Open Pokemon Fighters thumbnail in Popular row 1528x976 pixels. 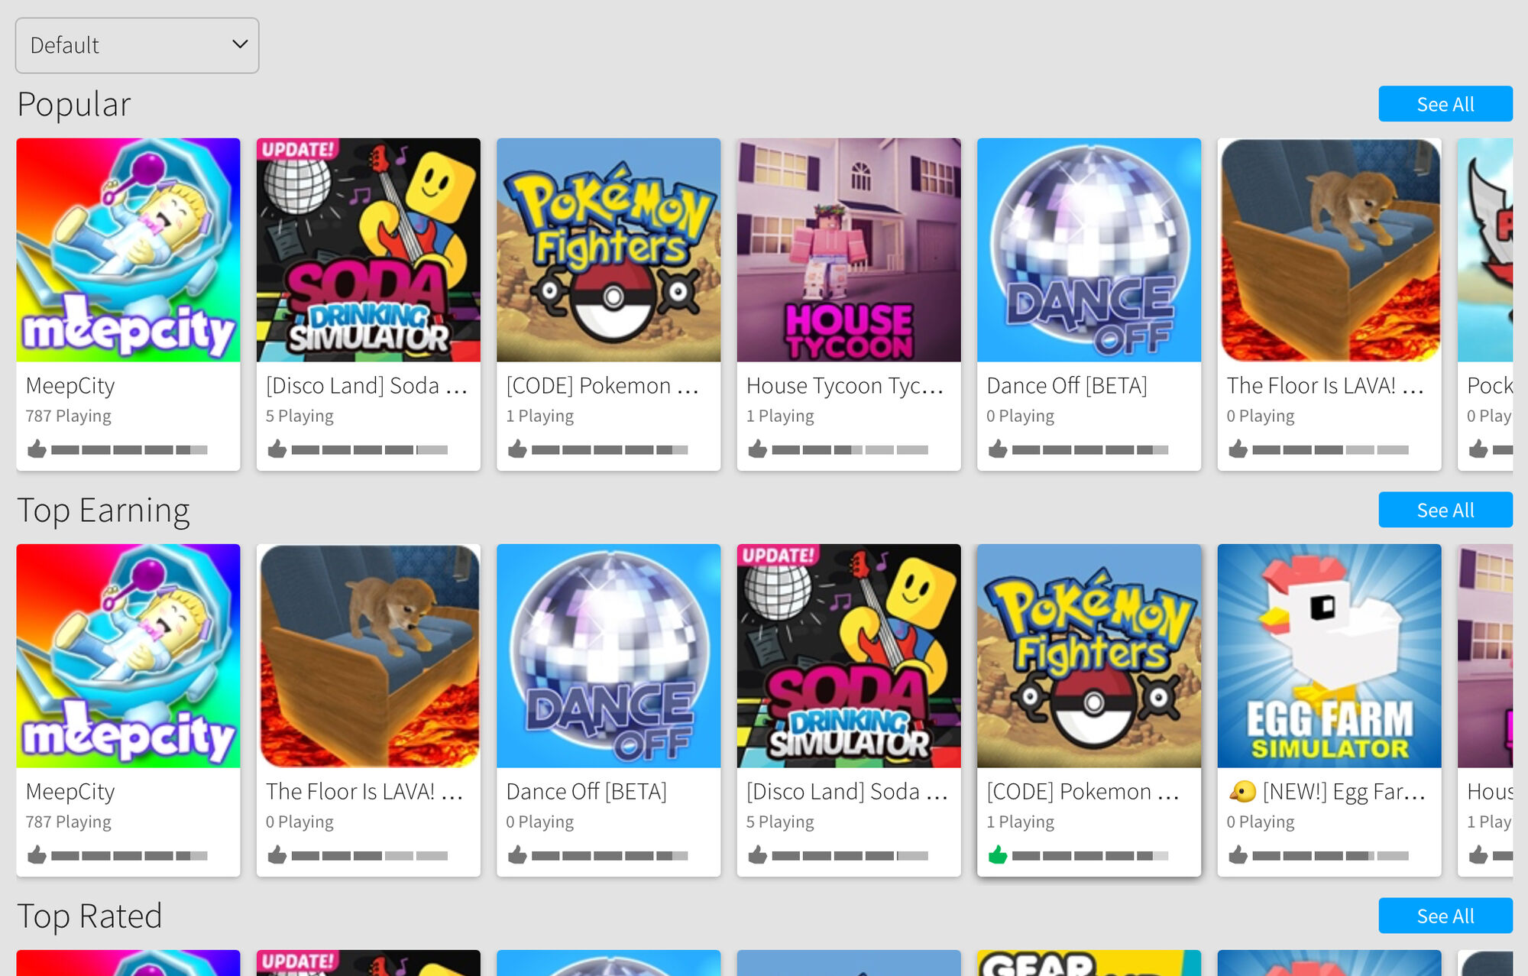(608, 250)
